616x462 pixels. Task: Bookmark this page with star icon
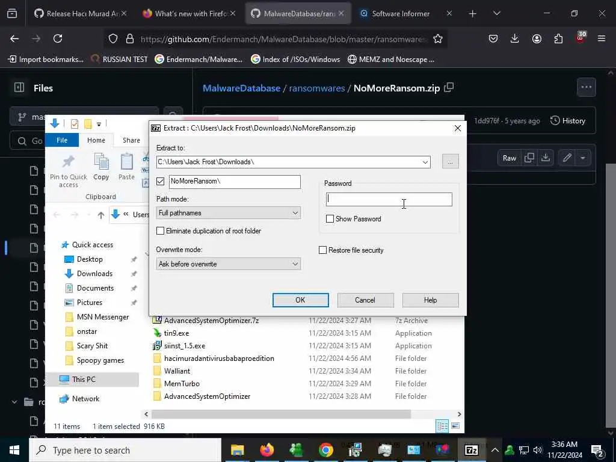point(438,38)
